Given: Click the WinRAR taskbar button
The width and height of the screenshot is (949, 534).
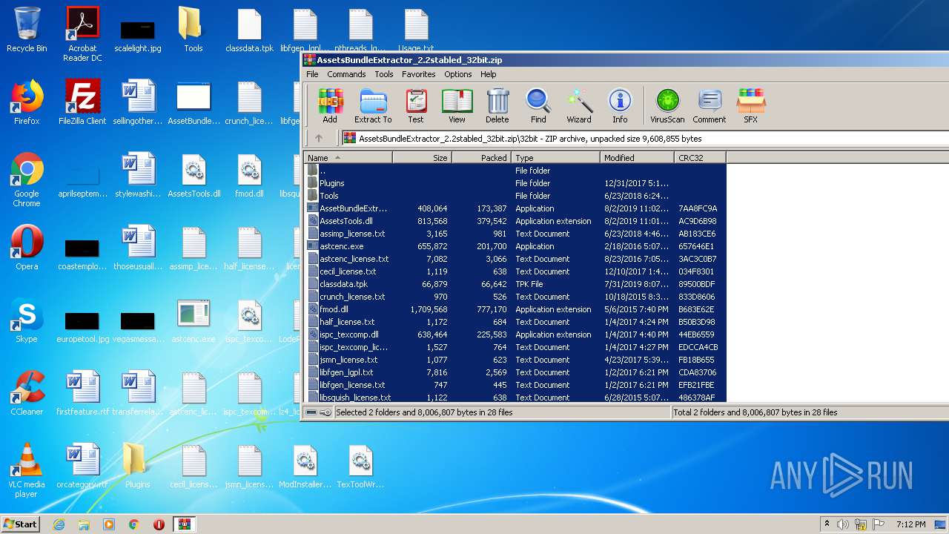Looking at the screenshot, I should (184, 524).
